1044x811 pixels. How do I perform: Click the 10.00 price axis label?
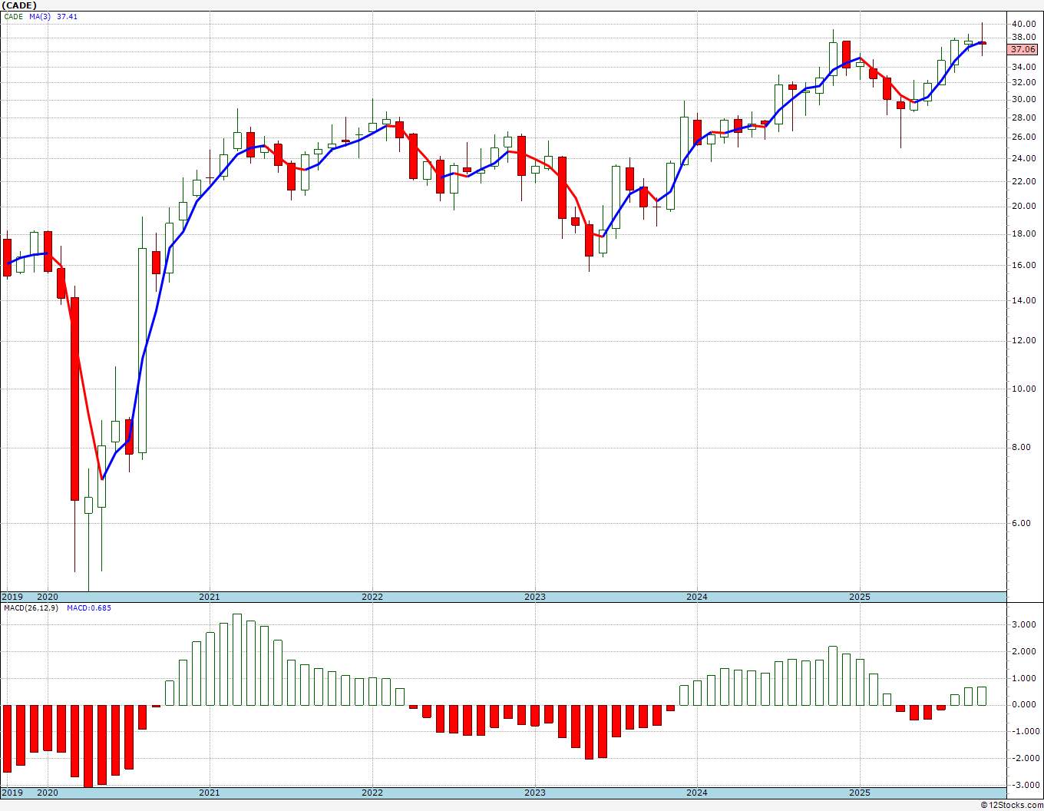[1023, 389]
